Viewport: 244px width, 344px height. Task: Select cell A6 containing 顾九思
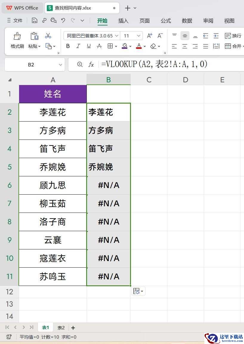pos(53,185)
